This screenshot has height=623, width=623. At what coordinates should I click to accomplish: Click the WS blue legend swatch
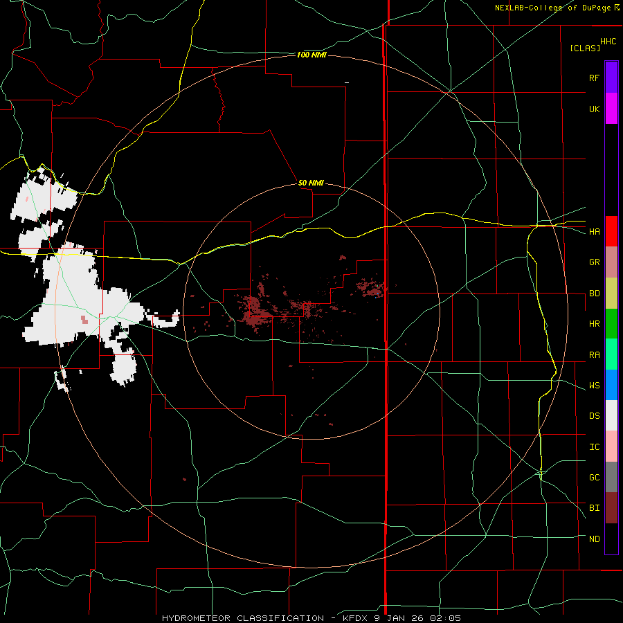pyautogui.click(x=611, y=385)
